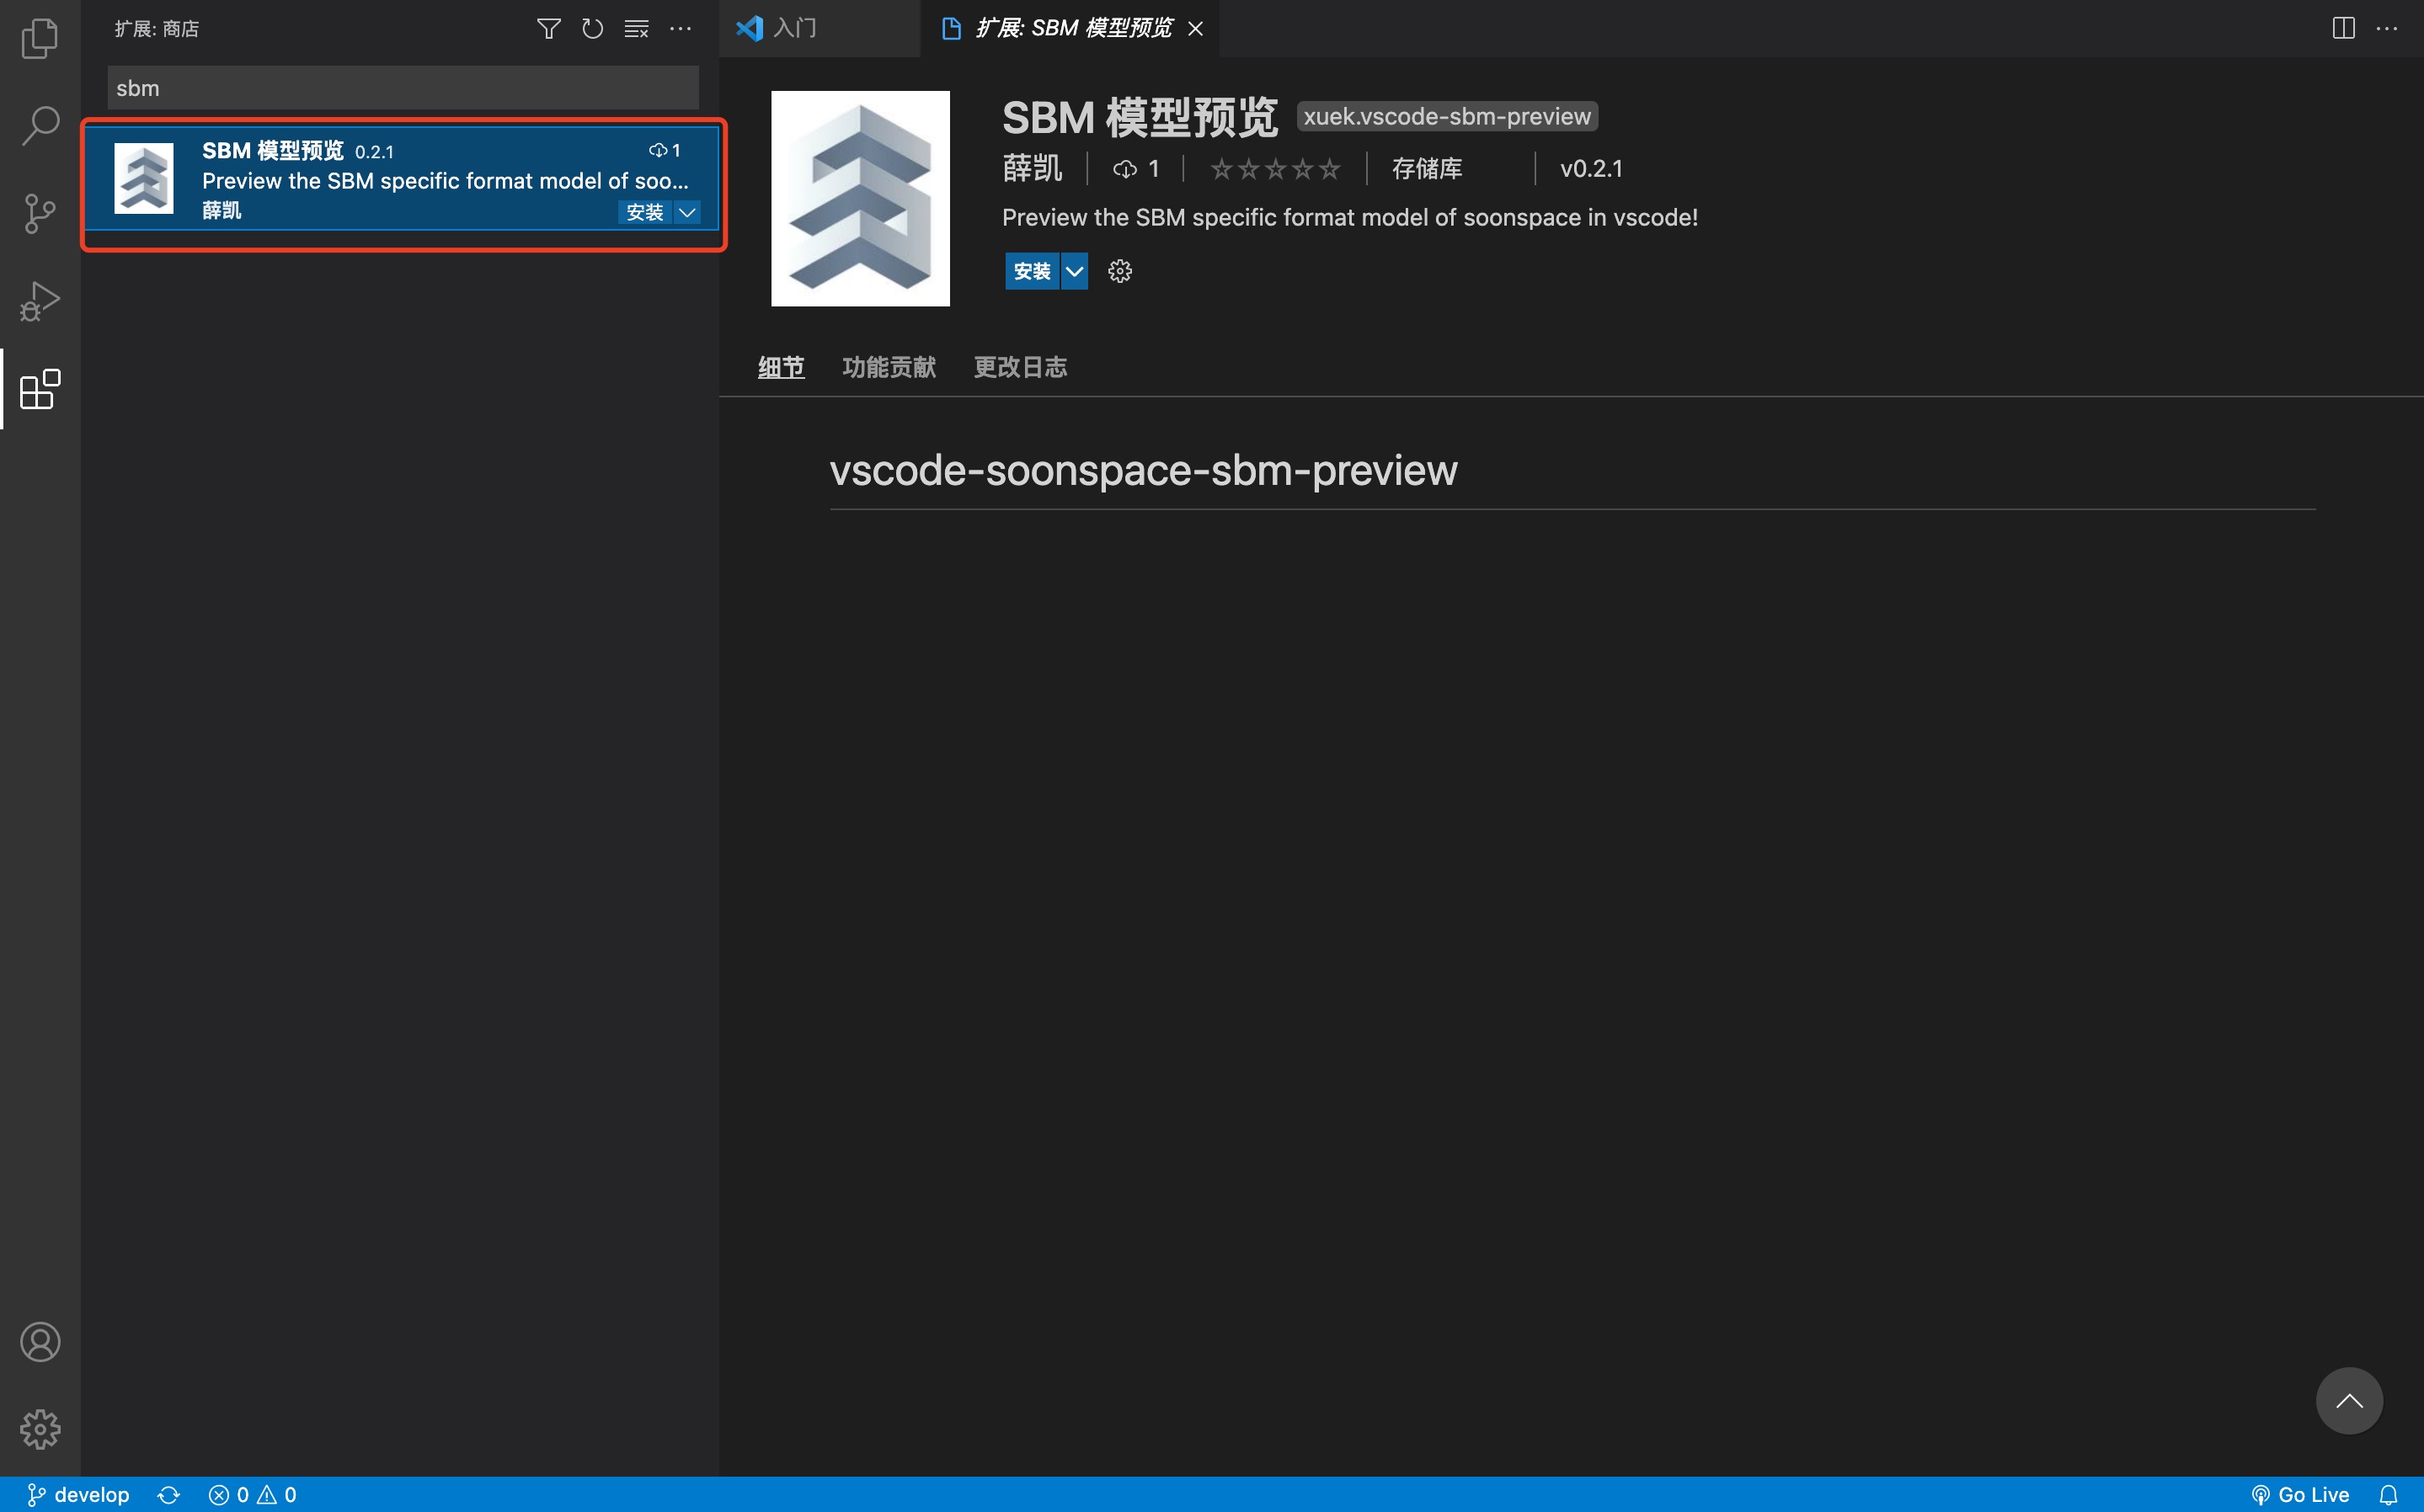Open the extensions filter icon
The image size is (2424, 1512).
(x=547, y=28)
